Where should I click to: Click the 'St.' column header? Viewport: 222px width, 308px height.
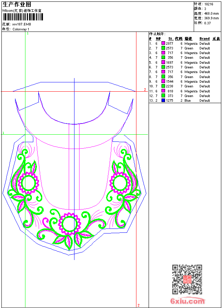(x=171, y=39)
